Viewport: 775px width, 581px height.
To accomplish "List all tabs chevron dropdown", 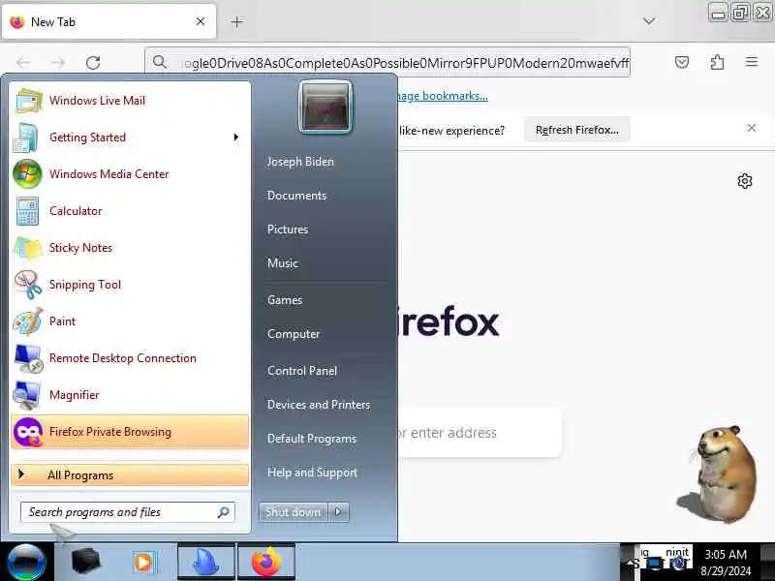I will [x=649, y=21].
